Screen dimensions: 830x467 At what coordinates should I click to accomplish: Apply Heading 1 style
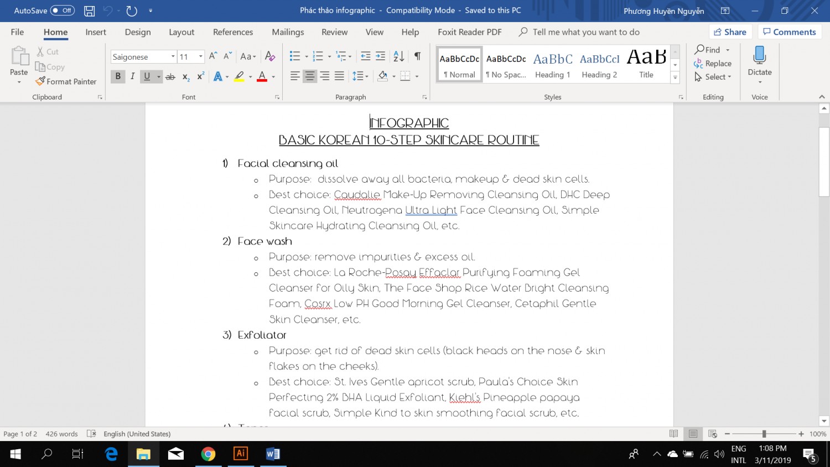[x=553, y=65]
